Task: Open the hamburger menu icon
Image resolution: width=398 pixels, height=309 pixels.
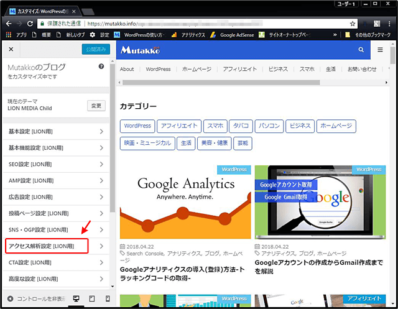Action: tap(380, 50)
